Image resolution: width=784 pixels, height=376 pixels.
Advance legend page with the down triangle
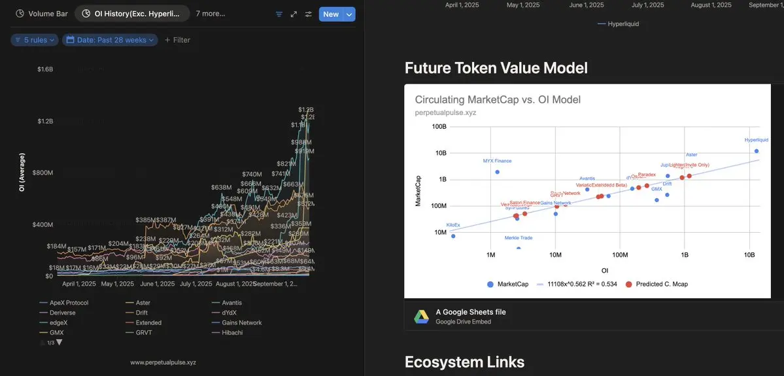[x=59, y=343]
